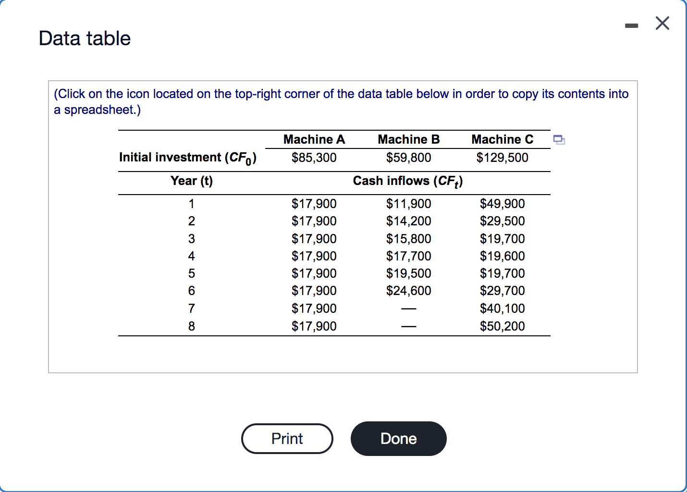
Task: Click the Print button
Action: click(287, 439)
